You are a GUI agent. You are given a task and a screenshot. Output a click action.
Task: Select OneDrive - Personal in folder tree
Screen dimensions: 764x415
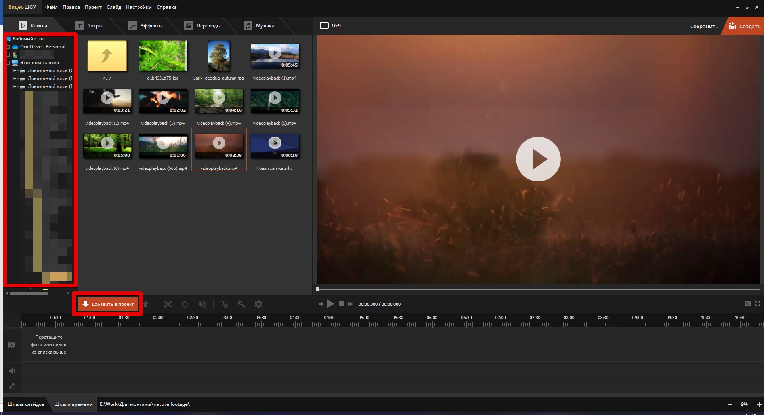[x=43, y=47]
